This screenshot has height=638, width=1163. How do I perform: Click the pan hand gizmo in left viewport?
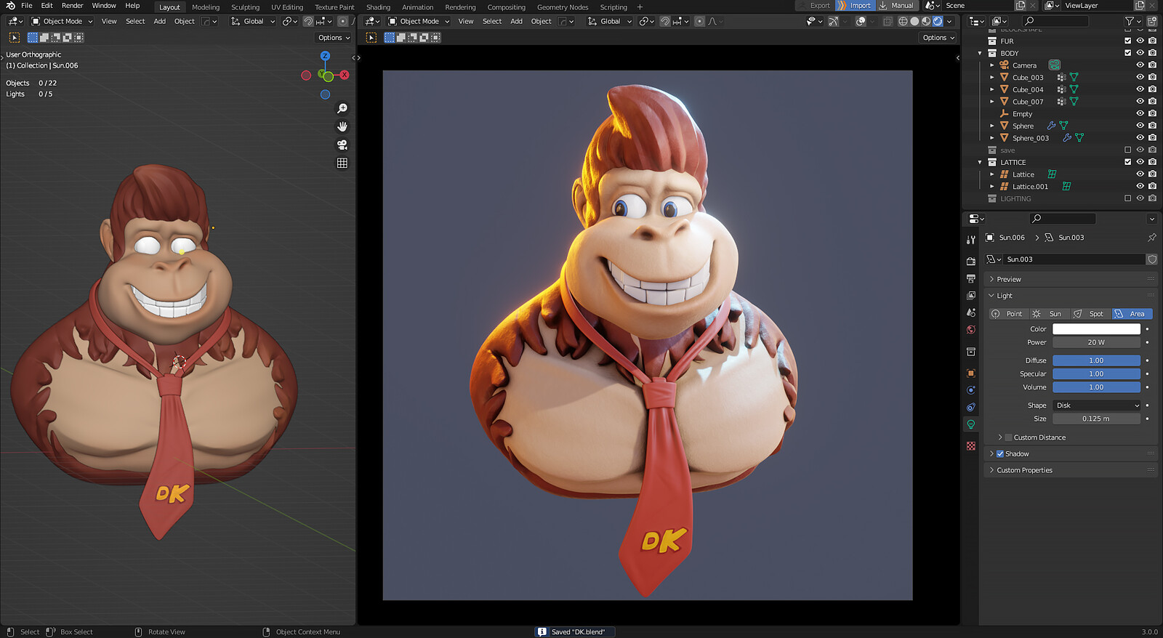click(x=342, y=126)
